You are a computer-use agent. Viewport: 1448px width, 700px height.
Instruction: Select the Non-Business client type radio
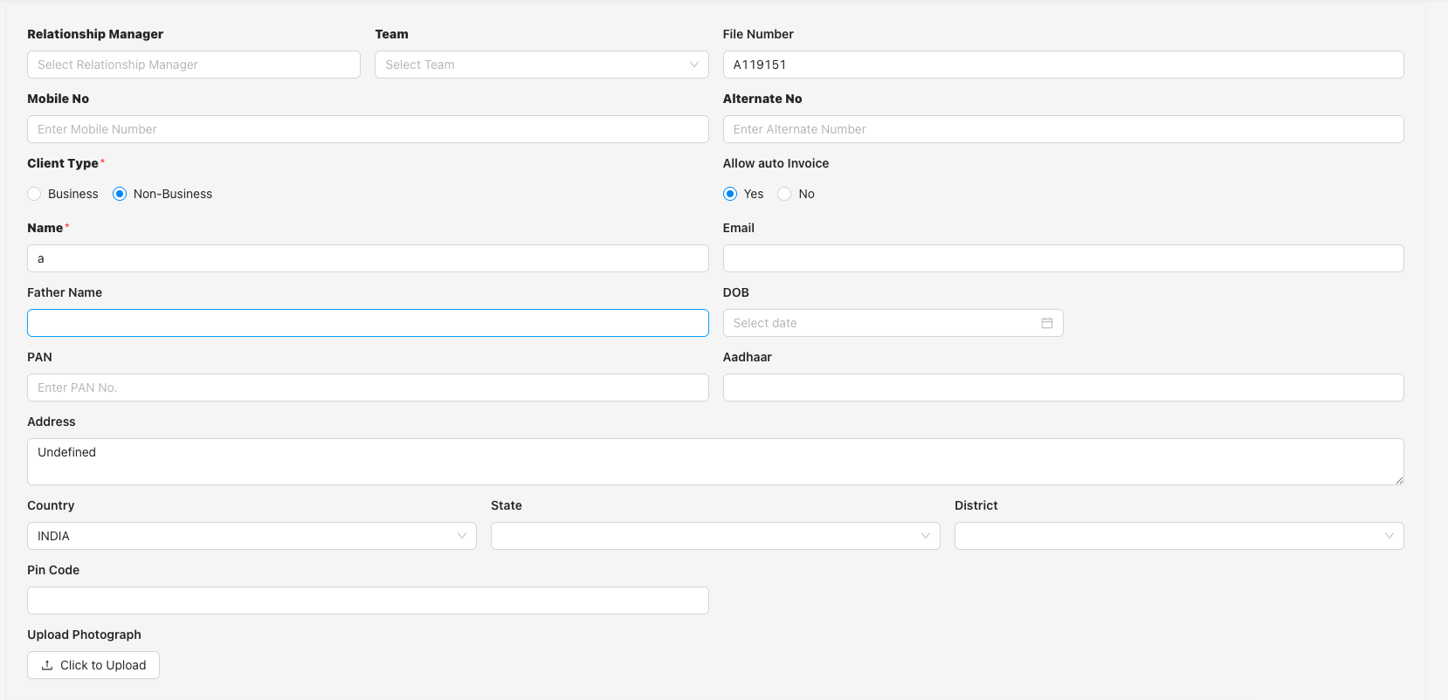(x=120, y=194)
